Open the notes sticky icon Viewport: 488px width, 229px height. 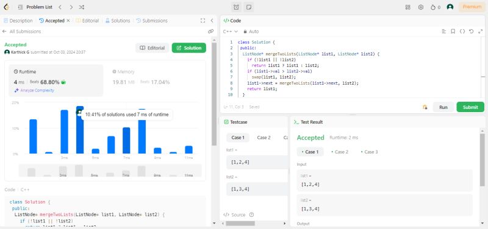249,7
